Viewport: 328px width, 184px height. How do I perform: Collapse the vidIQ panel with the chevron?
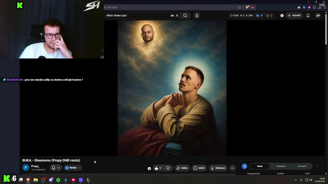pyautogui.click(x=317, y=166)
